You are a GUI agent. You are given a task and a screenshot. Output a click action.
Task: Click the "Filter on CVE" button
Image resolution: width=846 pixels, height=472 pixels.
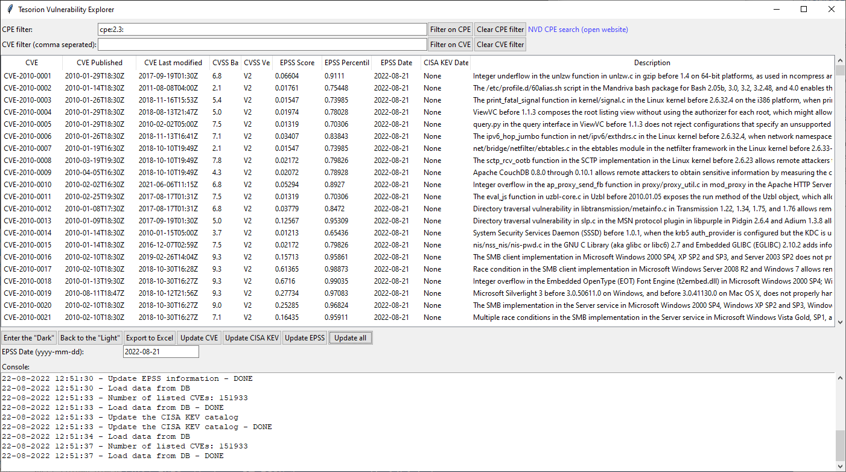(x=450, y=43)
